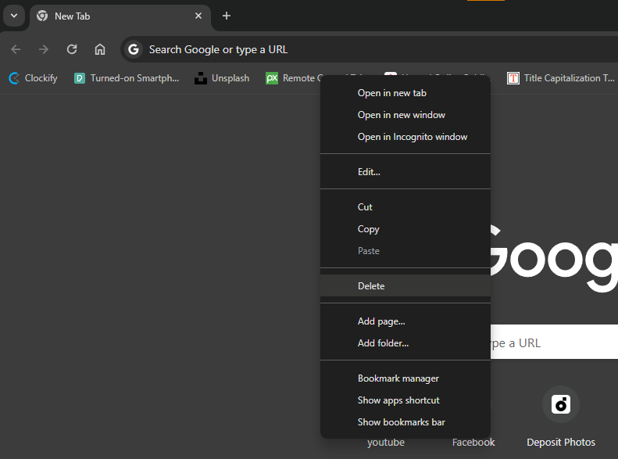Go forward with the forward arrow
This screenshot has width=618, height=459.
43,49
